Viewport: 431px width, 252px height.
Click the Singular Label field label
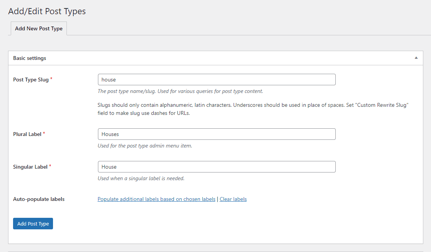[x=30, y=167]
